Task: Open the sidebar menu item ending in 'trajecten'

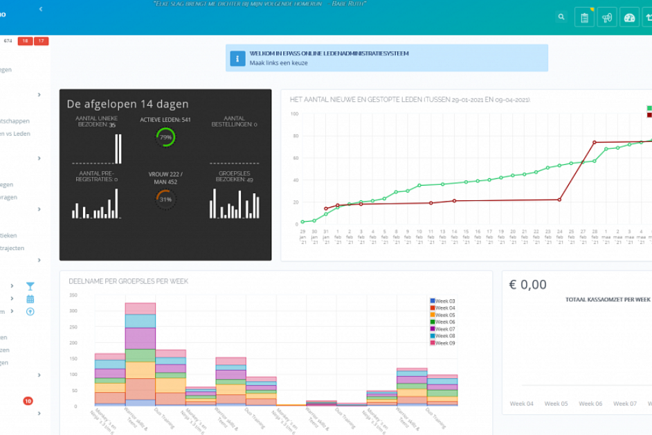Action: tap(13, 248)
